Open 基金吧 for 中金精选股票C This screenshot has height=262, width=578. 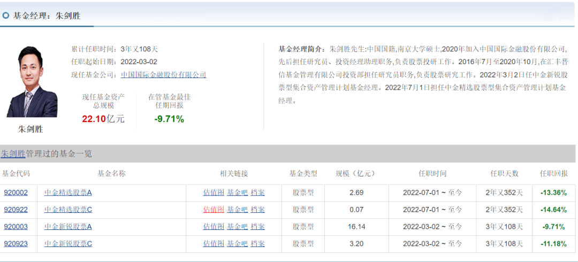tap(237, 210)
